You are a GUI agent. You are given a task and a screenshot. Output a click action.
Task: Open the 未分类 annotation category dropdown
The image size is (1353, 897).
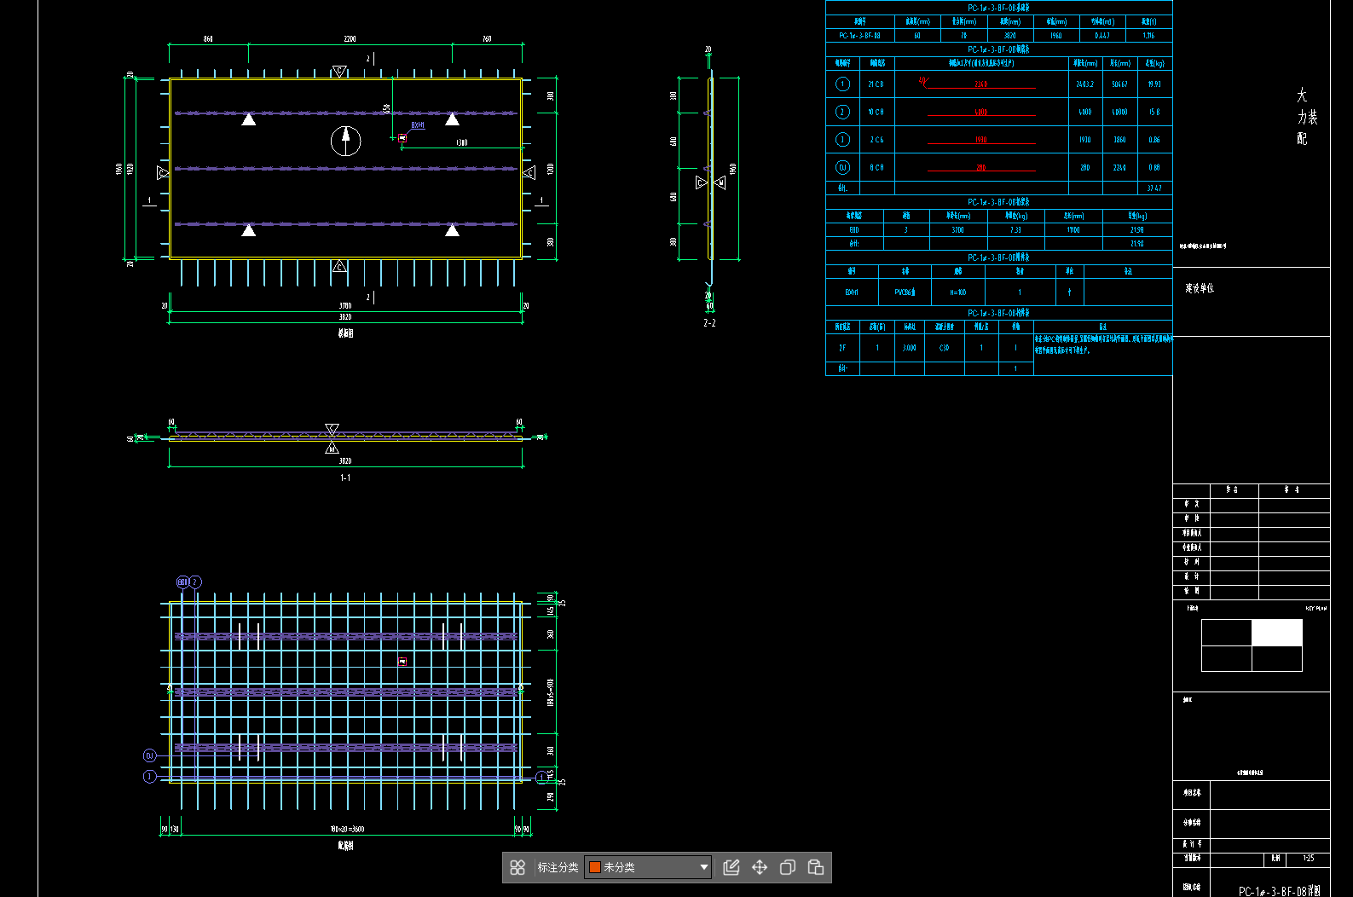648,867
